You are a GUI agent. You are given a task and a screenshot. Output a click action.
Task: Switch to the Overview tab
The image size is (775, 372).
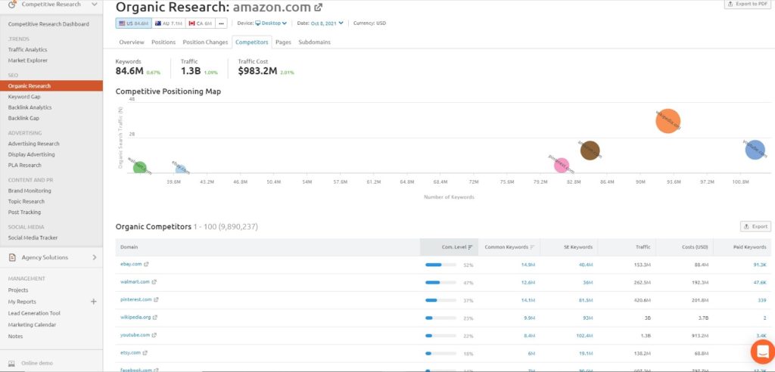click(x=132, y=42)
